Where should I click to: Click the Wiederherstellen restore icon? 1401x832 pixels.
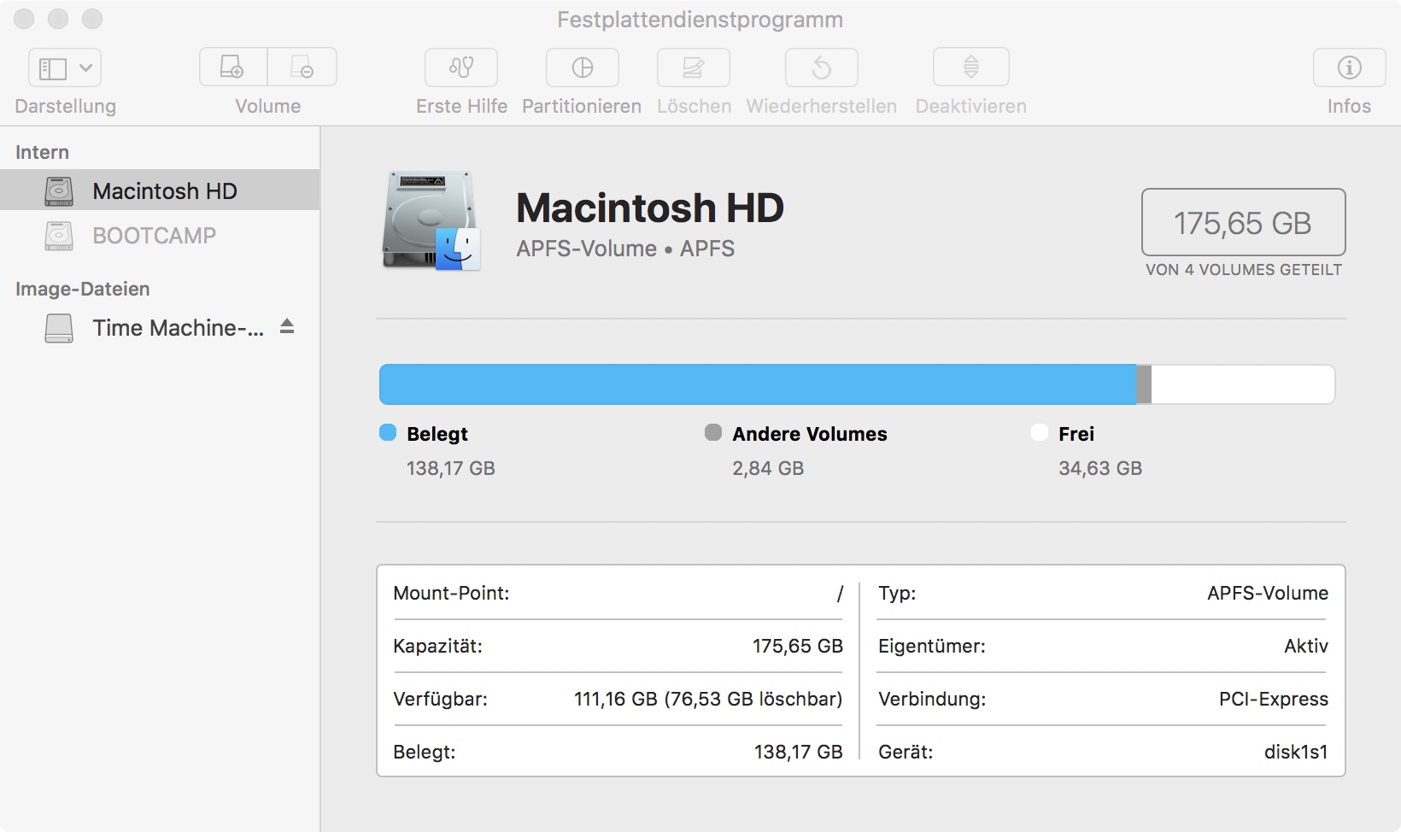[x=821, y=67]
